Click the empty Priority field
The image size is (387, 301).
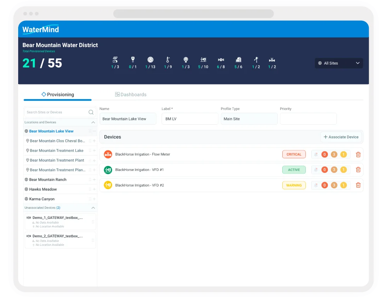[x=308, y=119]
